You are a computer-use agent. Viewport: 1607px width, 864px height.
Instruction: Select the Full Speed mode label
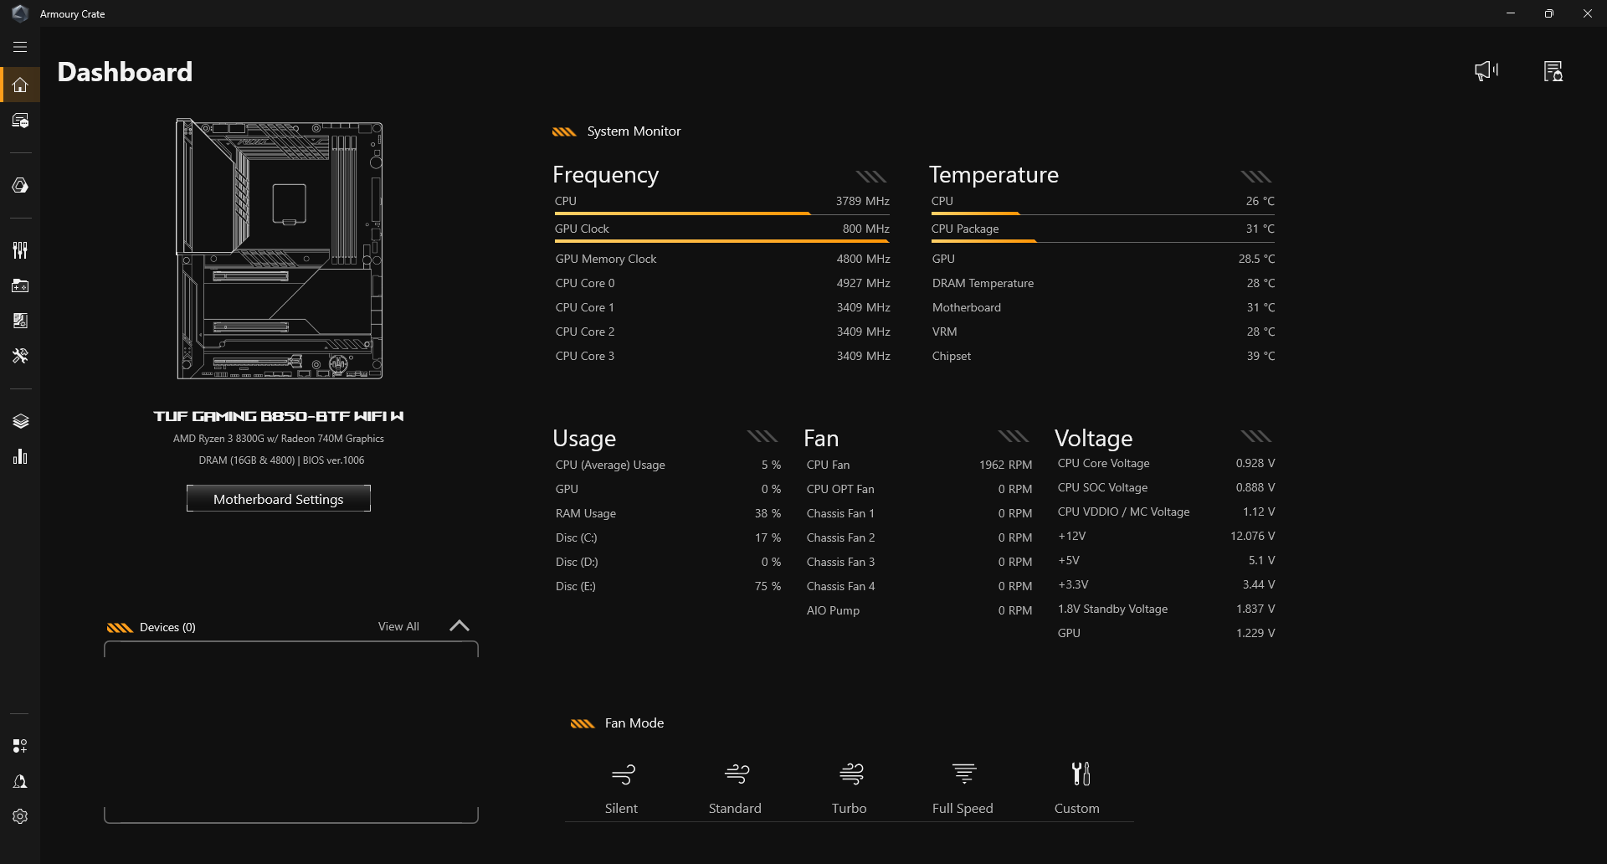(x=963, y=808)
